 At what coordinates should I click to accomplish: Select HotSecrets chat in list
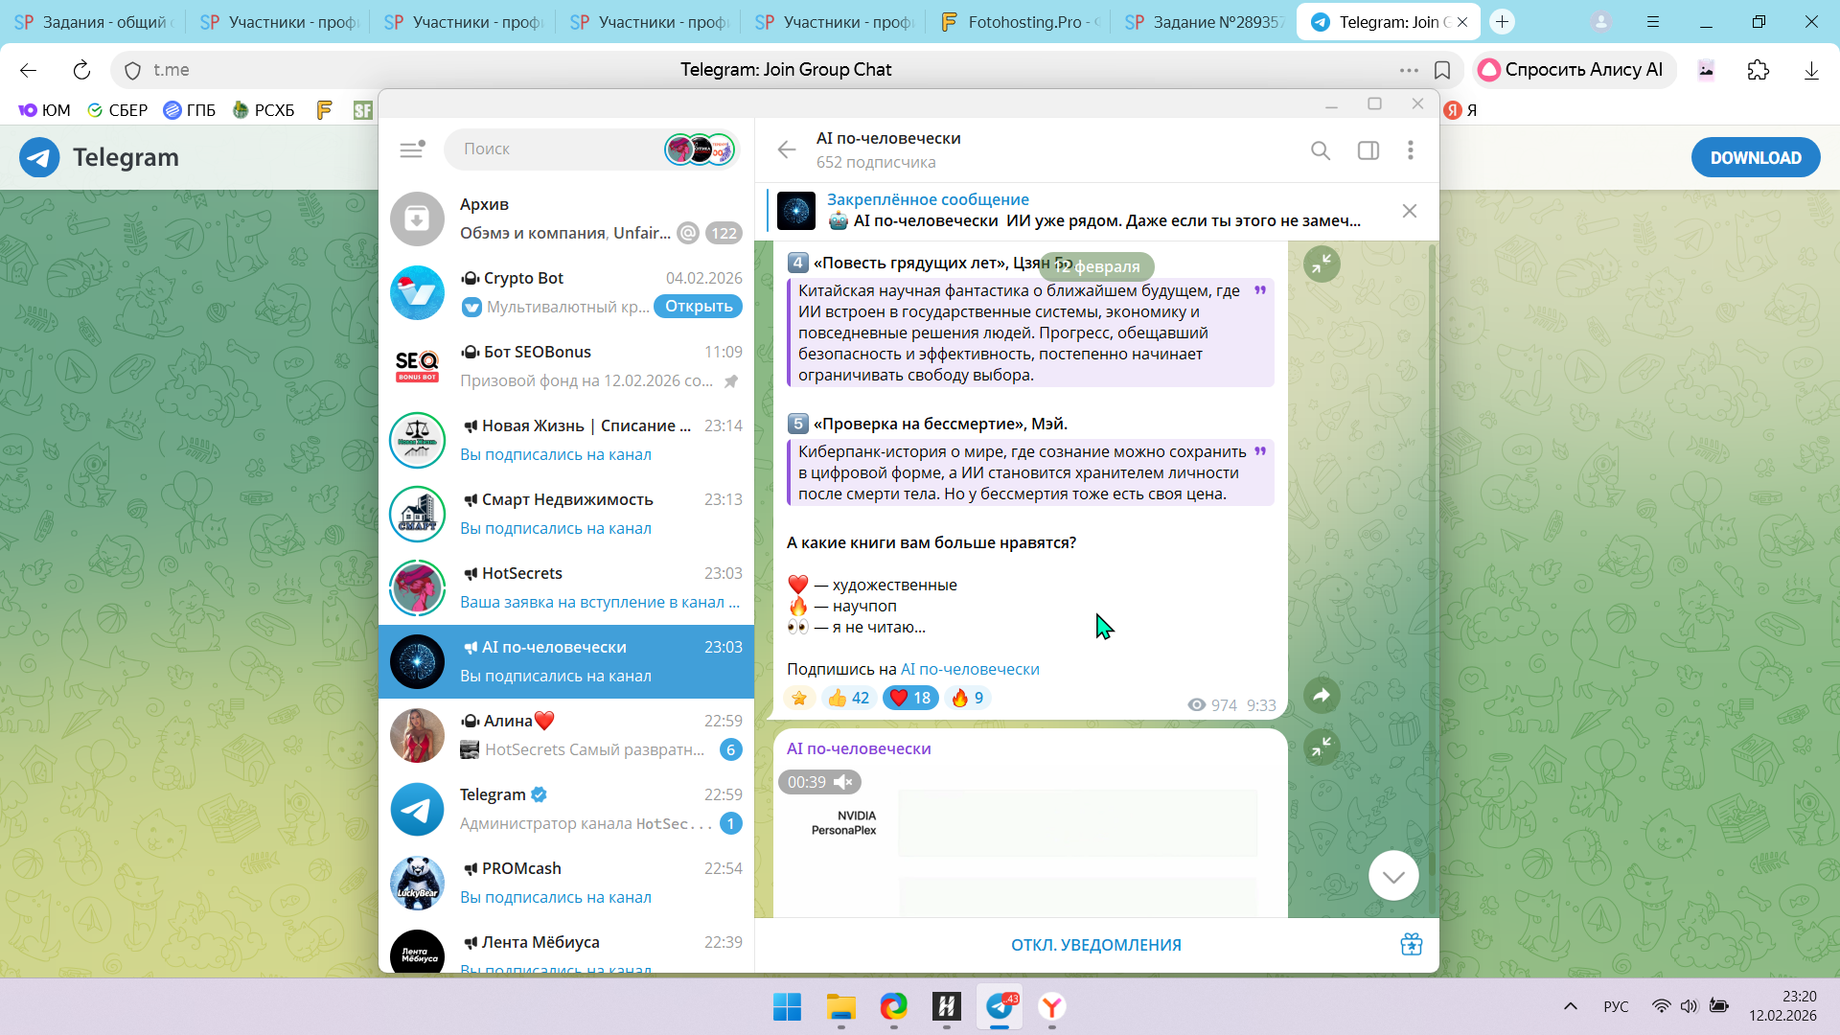565,587
